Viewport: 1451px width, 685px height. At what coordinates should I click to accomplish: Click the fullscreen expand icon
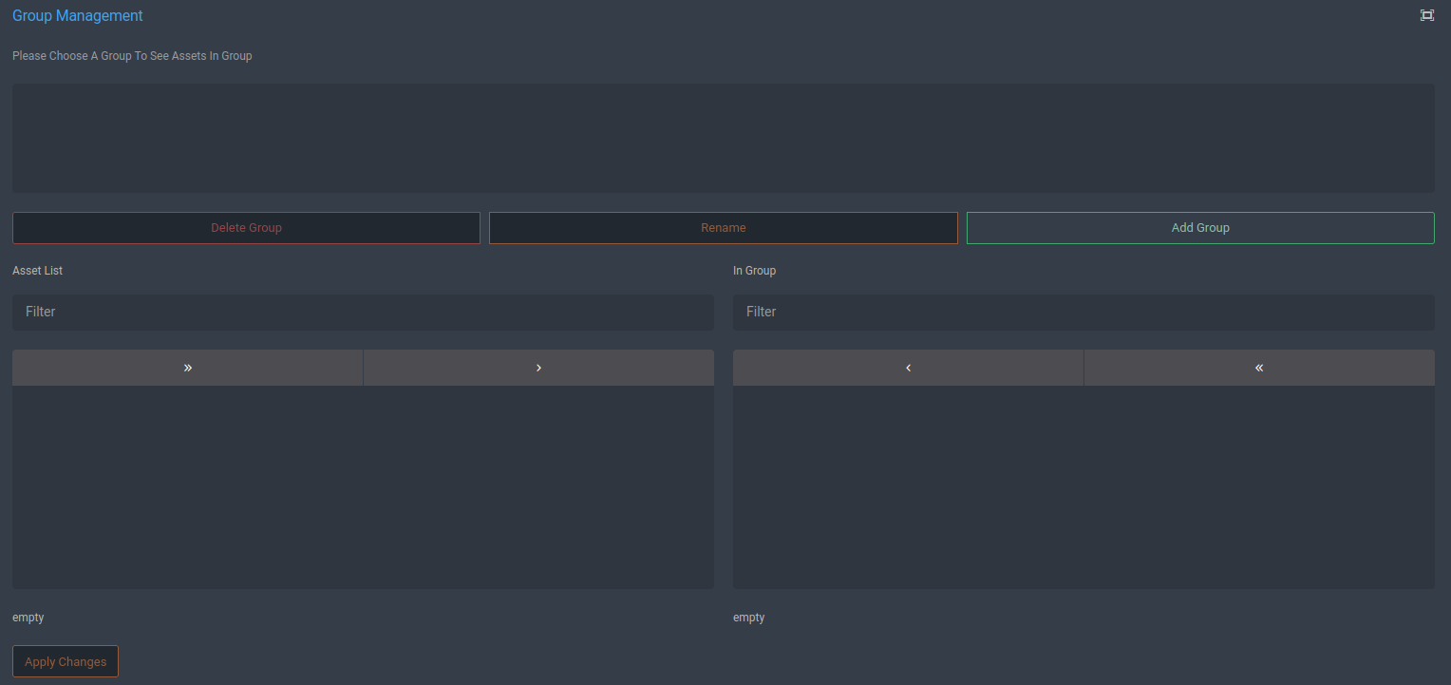click(1426, 15)
